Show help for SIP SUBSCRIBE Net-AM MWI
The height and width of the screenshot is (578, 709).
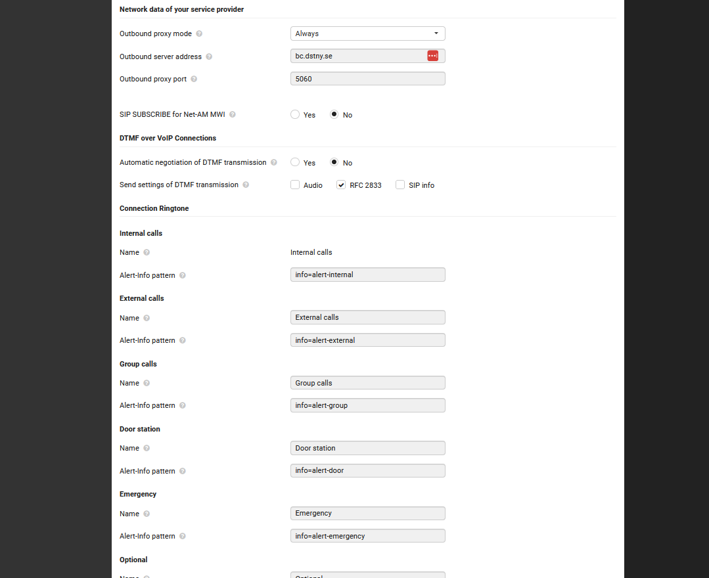[x=233, y=114]
